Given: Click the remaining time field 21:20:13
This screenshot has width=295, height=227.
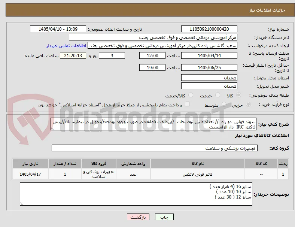Looking at the screenshot, I should pos(73,55).
